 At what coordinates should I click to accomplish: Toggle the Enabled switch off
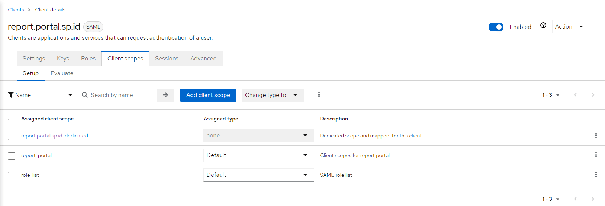pyautogui.click(x=496, y=27)
